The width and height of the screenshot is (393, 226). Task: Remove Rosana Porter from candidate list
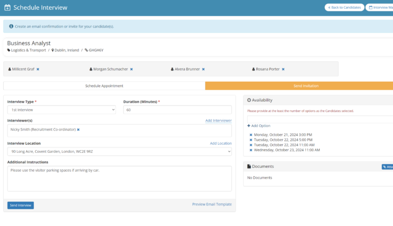pos(283,69)
